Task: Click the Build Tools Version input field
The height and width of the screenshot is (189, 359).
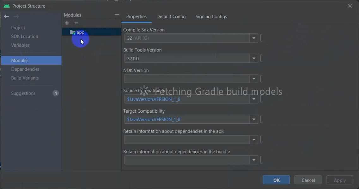Action: click(187, 58)
